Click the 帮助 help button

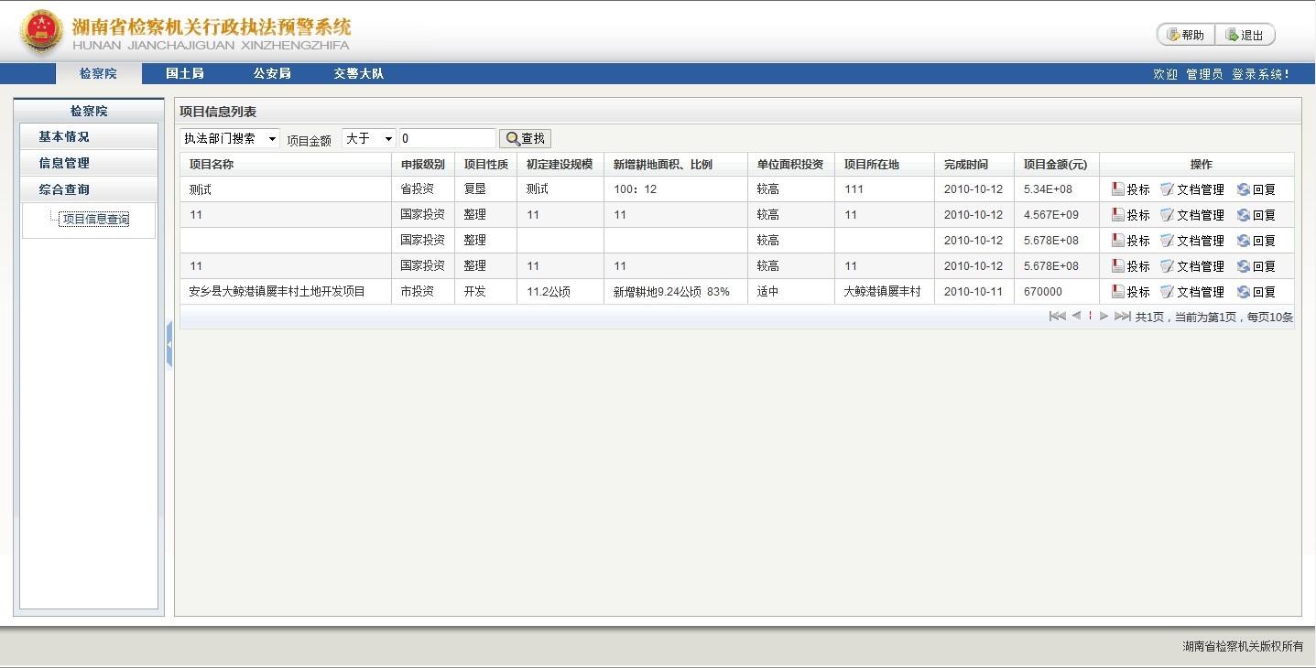[x=1186, y=35]
